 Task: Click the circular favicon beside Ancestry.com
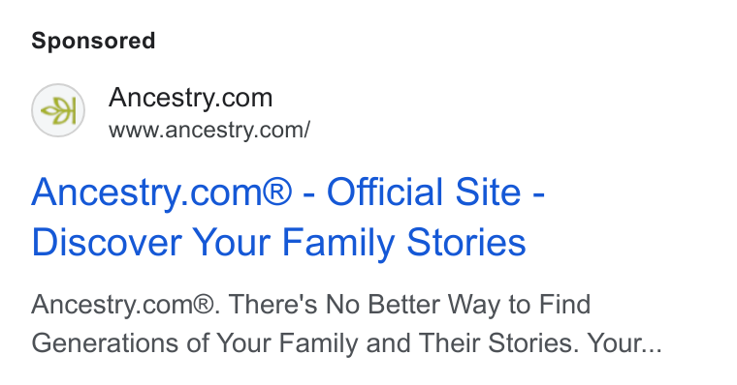[58, 110]
